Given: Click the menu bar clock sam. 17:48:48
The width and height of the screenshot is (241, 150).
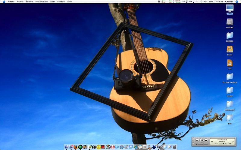Looking at the screenshot, I should tap(216, 1).
